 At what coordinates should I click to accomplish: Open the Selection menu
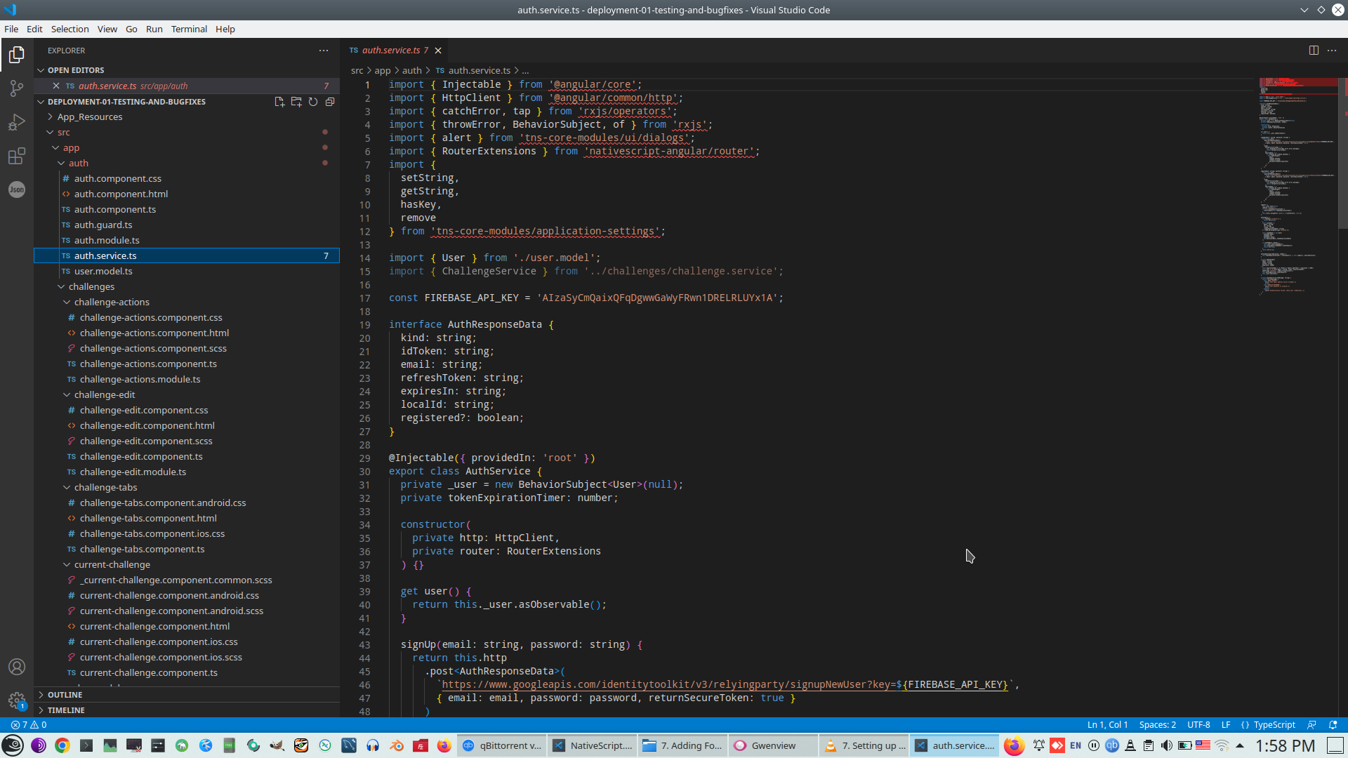70,29
